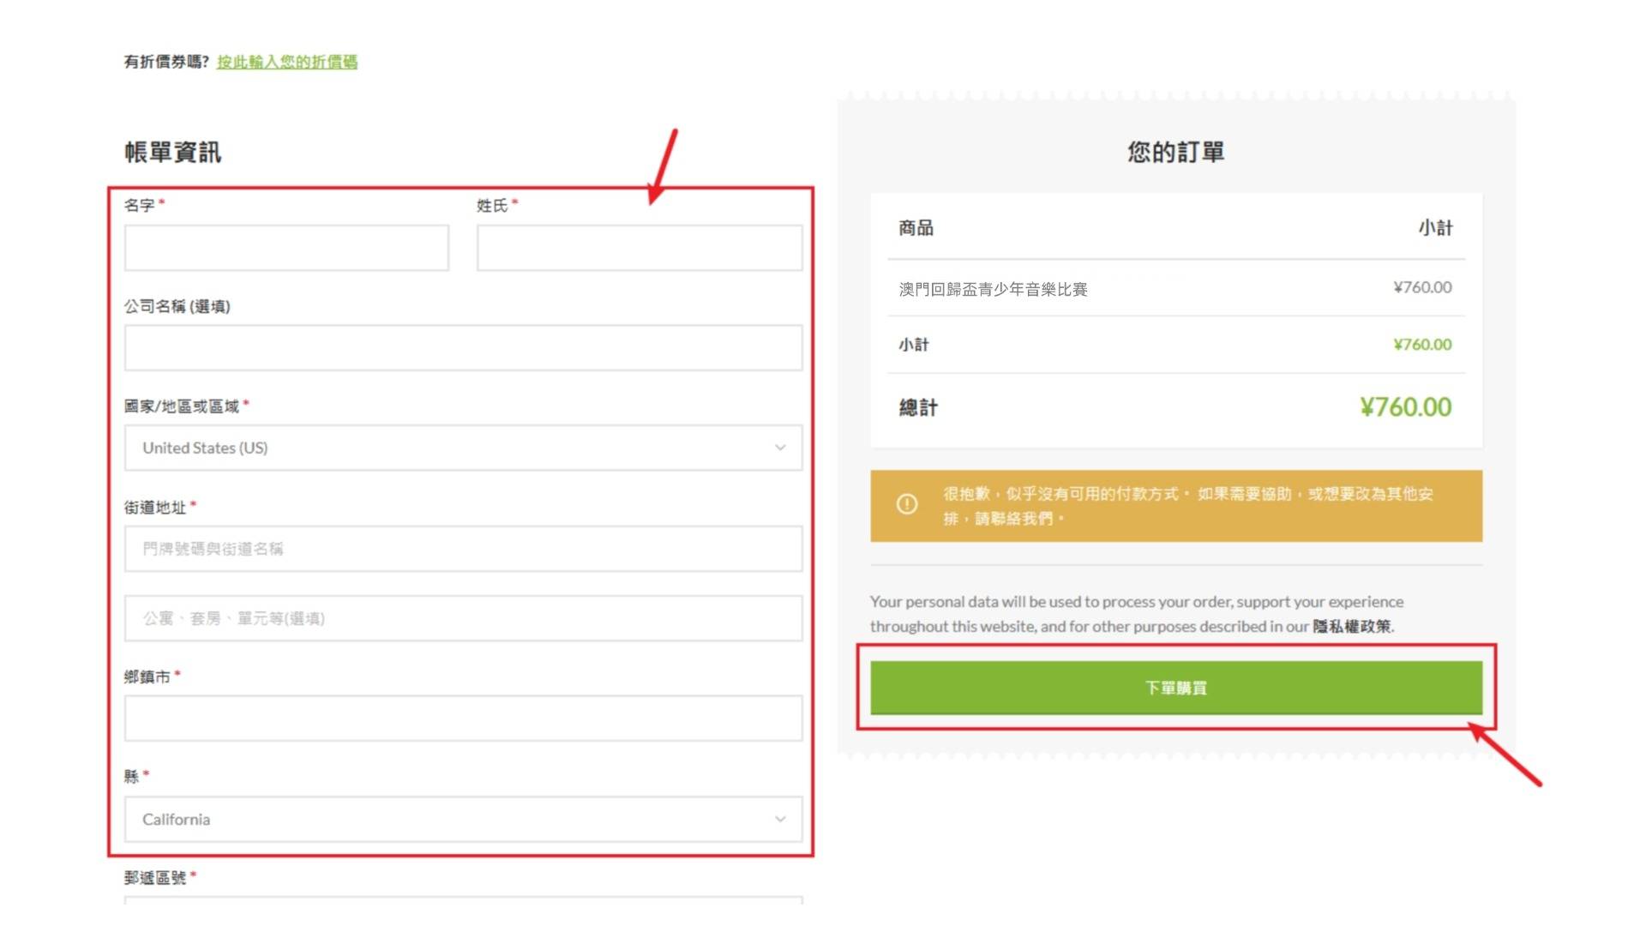
Task: Click the 公司名稱 company name field
Action: (463, 348)
